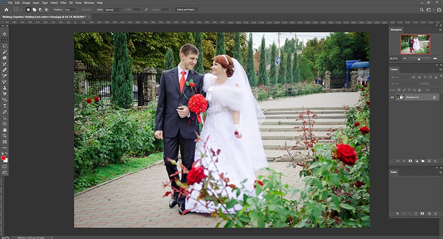This screenshot has width=443, height=239.
Task: Open the Layers panel options menu
Action: point(439,69)
